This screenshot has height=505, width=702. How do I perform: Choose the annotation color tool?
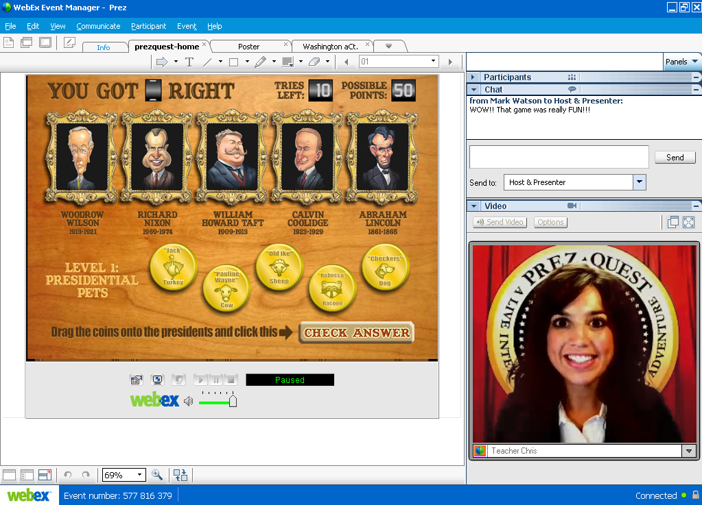coord(288,62)
